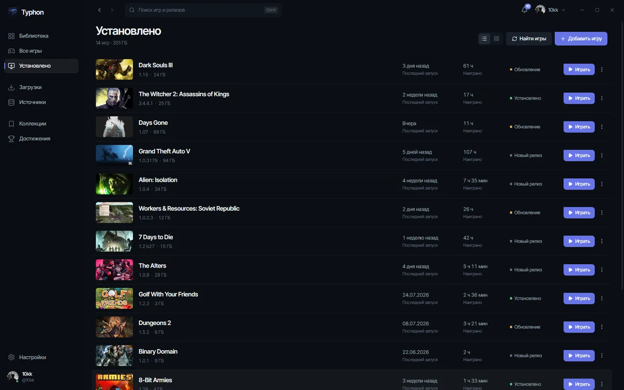The width and height of the screenshot is (624, 390).
Task: Play Binary Domain
Action: (x=579, y=356)
